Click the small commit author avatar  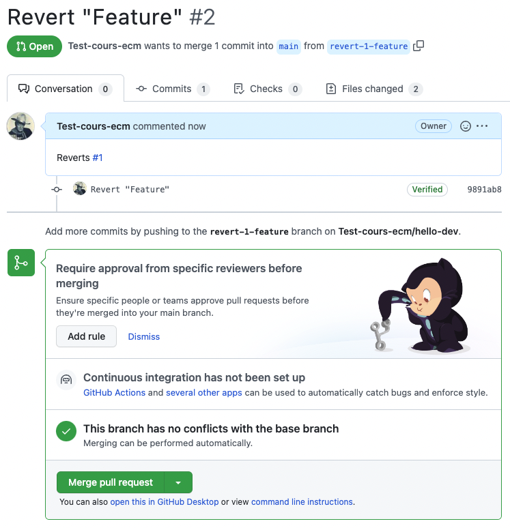click(80, 189)
